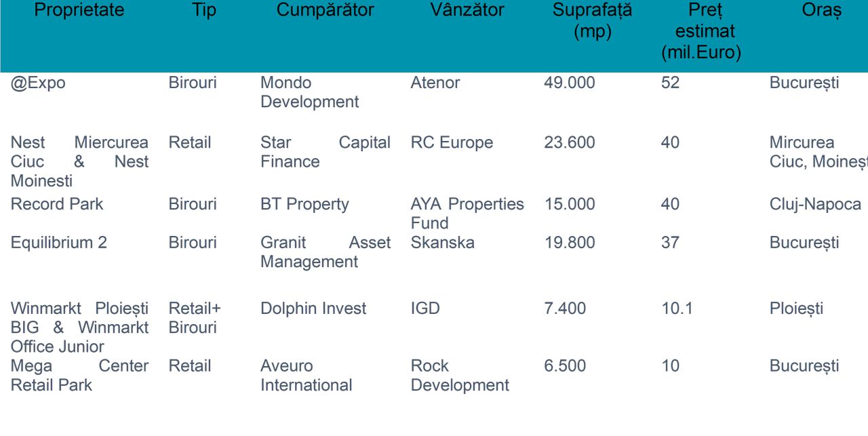This screenshot has width=868, height=436.
Task: Click the Suprafață (mp) header
Action: click(592, 20)
